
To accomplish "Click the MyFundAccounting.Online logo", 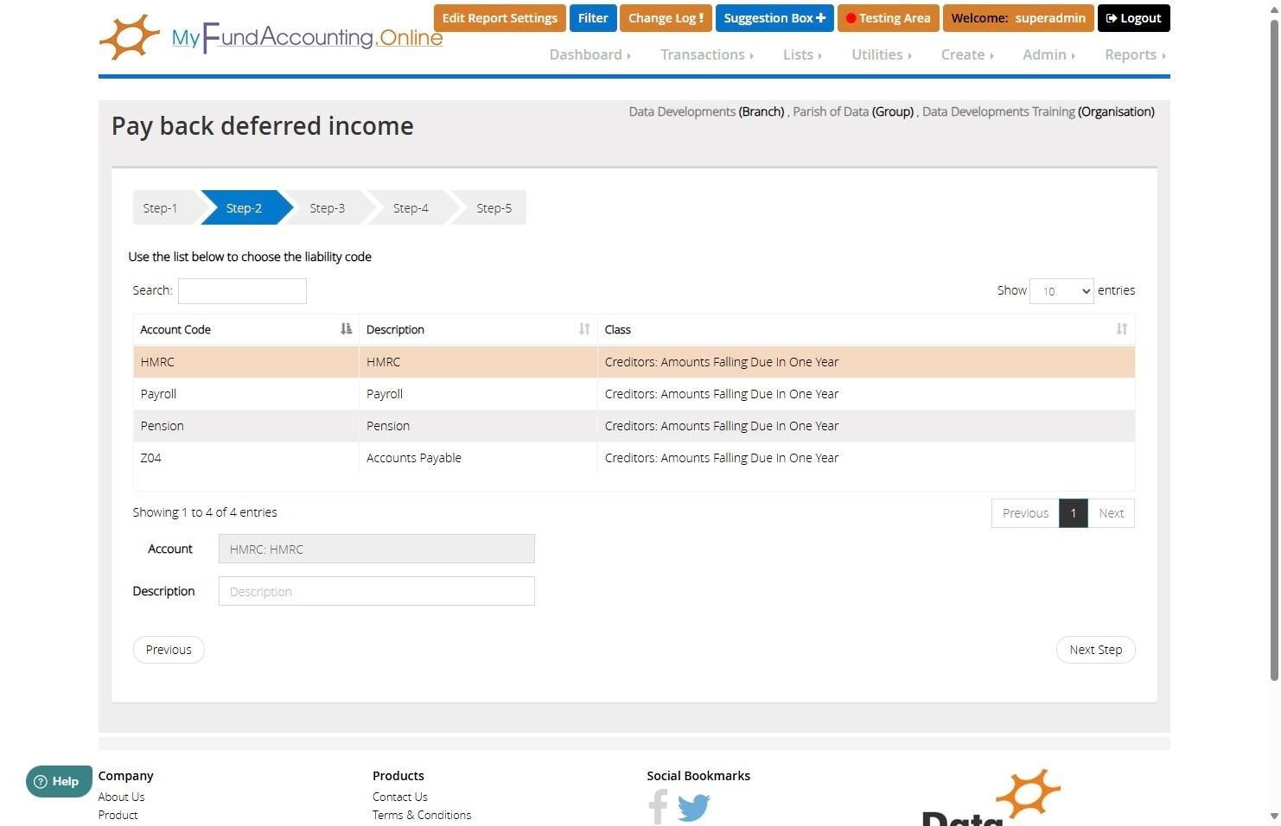I will click(271, 37).
